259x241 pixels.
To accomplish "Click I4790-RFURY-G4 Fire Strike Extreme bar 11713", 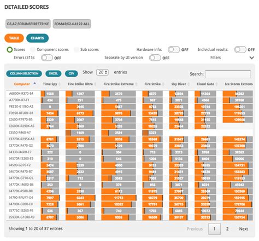I will tap(119, 198).
